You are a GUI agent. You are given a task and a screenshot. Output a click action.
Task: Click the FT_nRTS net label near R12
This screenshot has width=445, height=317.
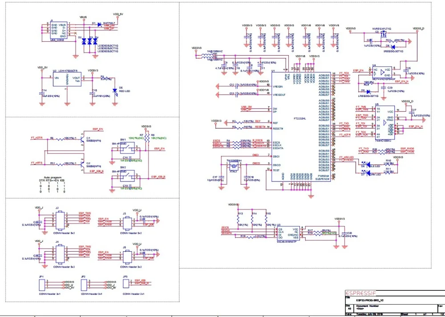36,163
